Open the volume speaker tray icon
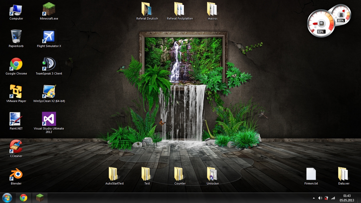 [320, 198]
